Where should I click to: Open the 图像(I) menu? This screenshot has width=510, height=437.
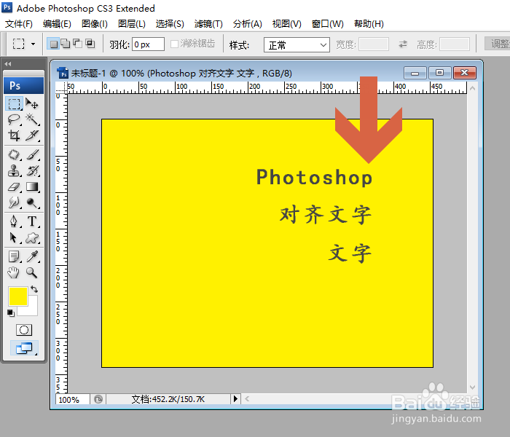94,24
